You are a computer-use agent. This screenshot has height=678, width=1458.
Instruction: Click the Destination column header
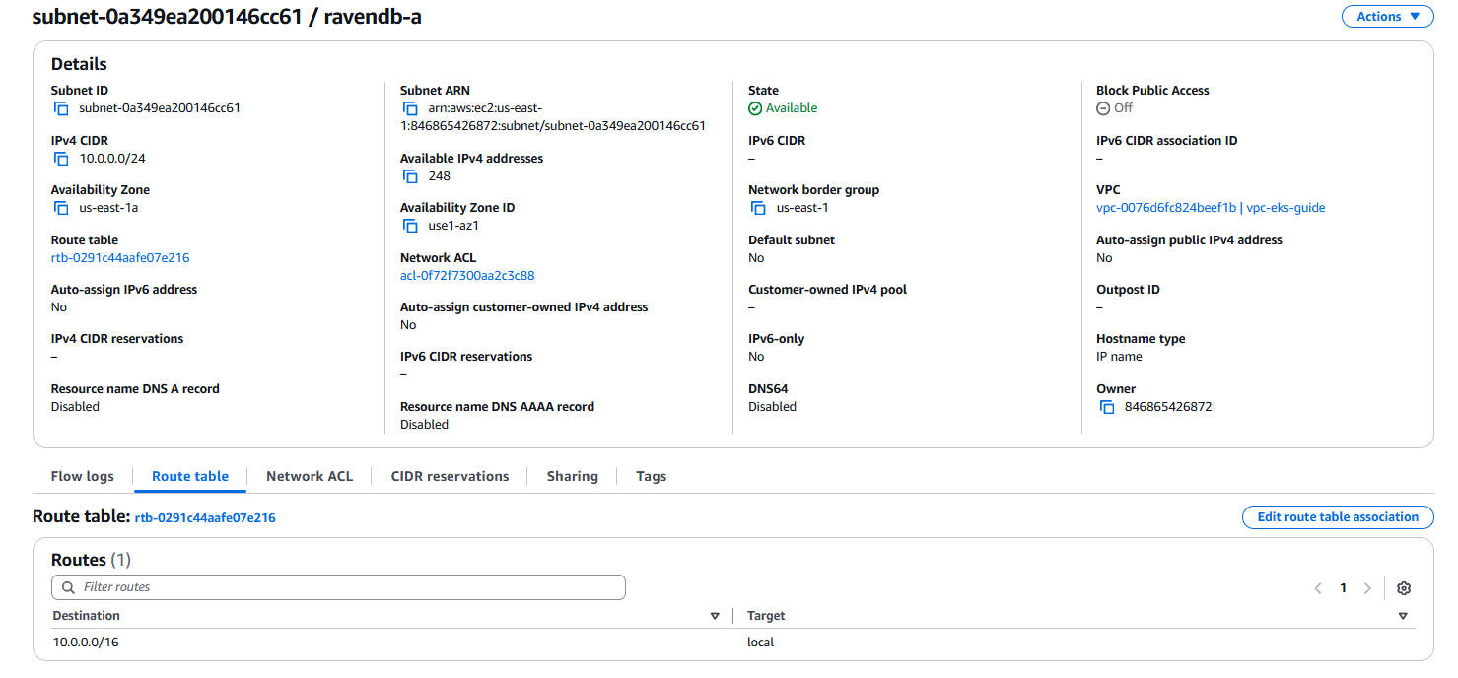coord(87,616)
